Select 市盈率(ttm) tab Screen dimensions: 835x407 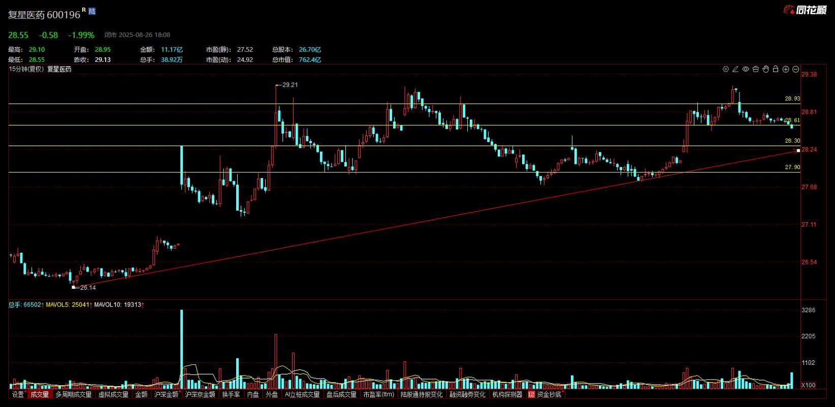click(378, 394)
